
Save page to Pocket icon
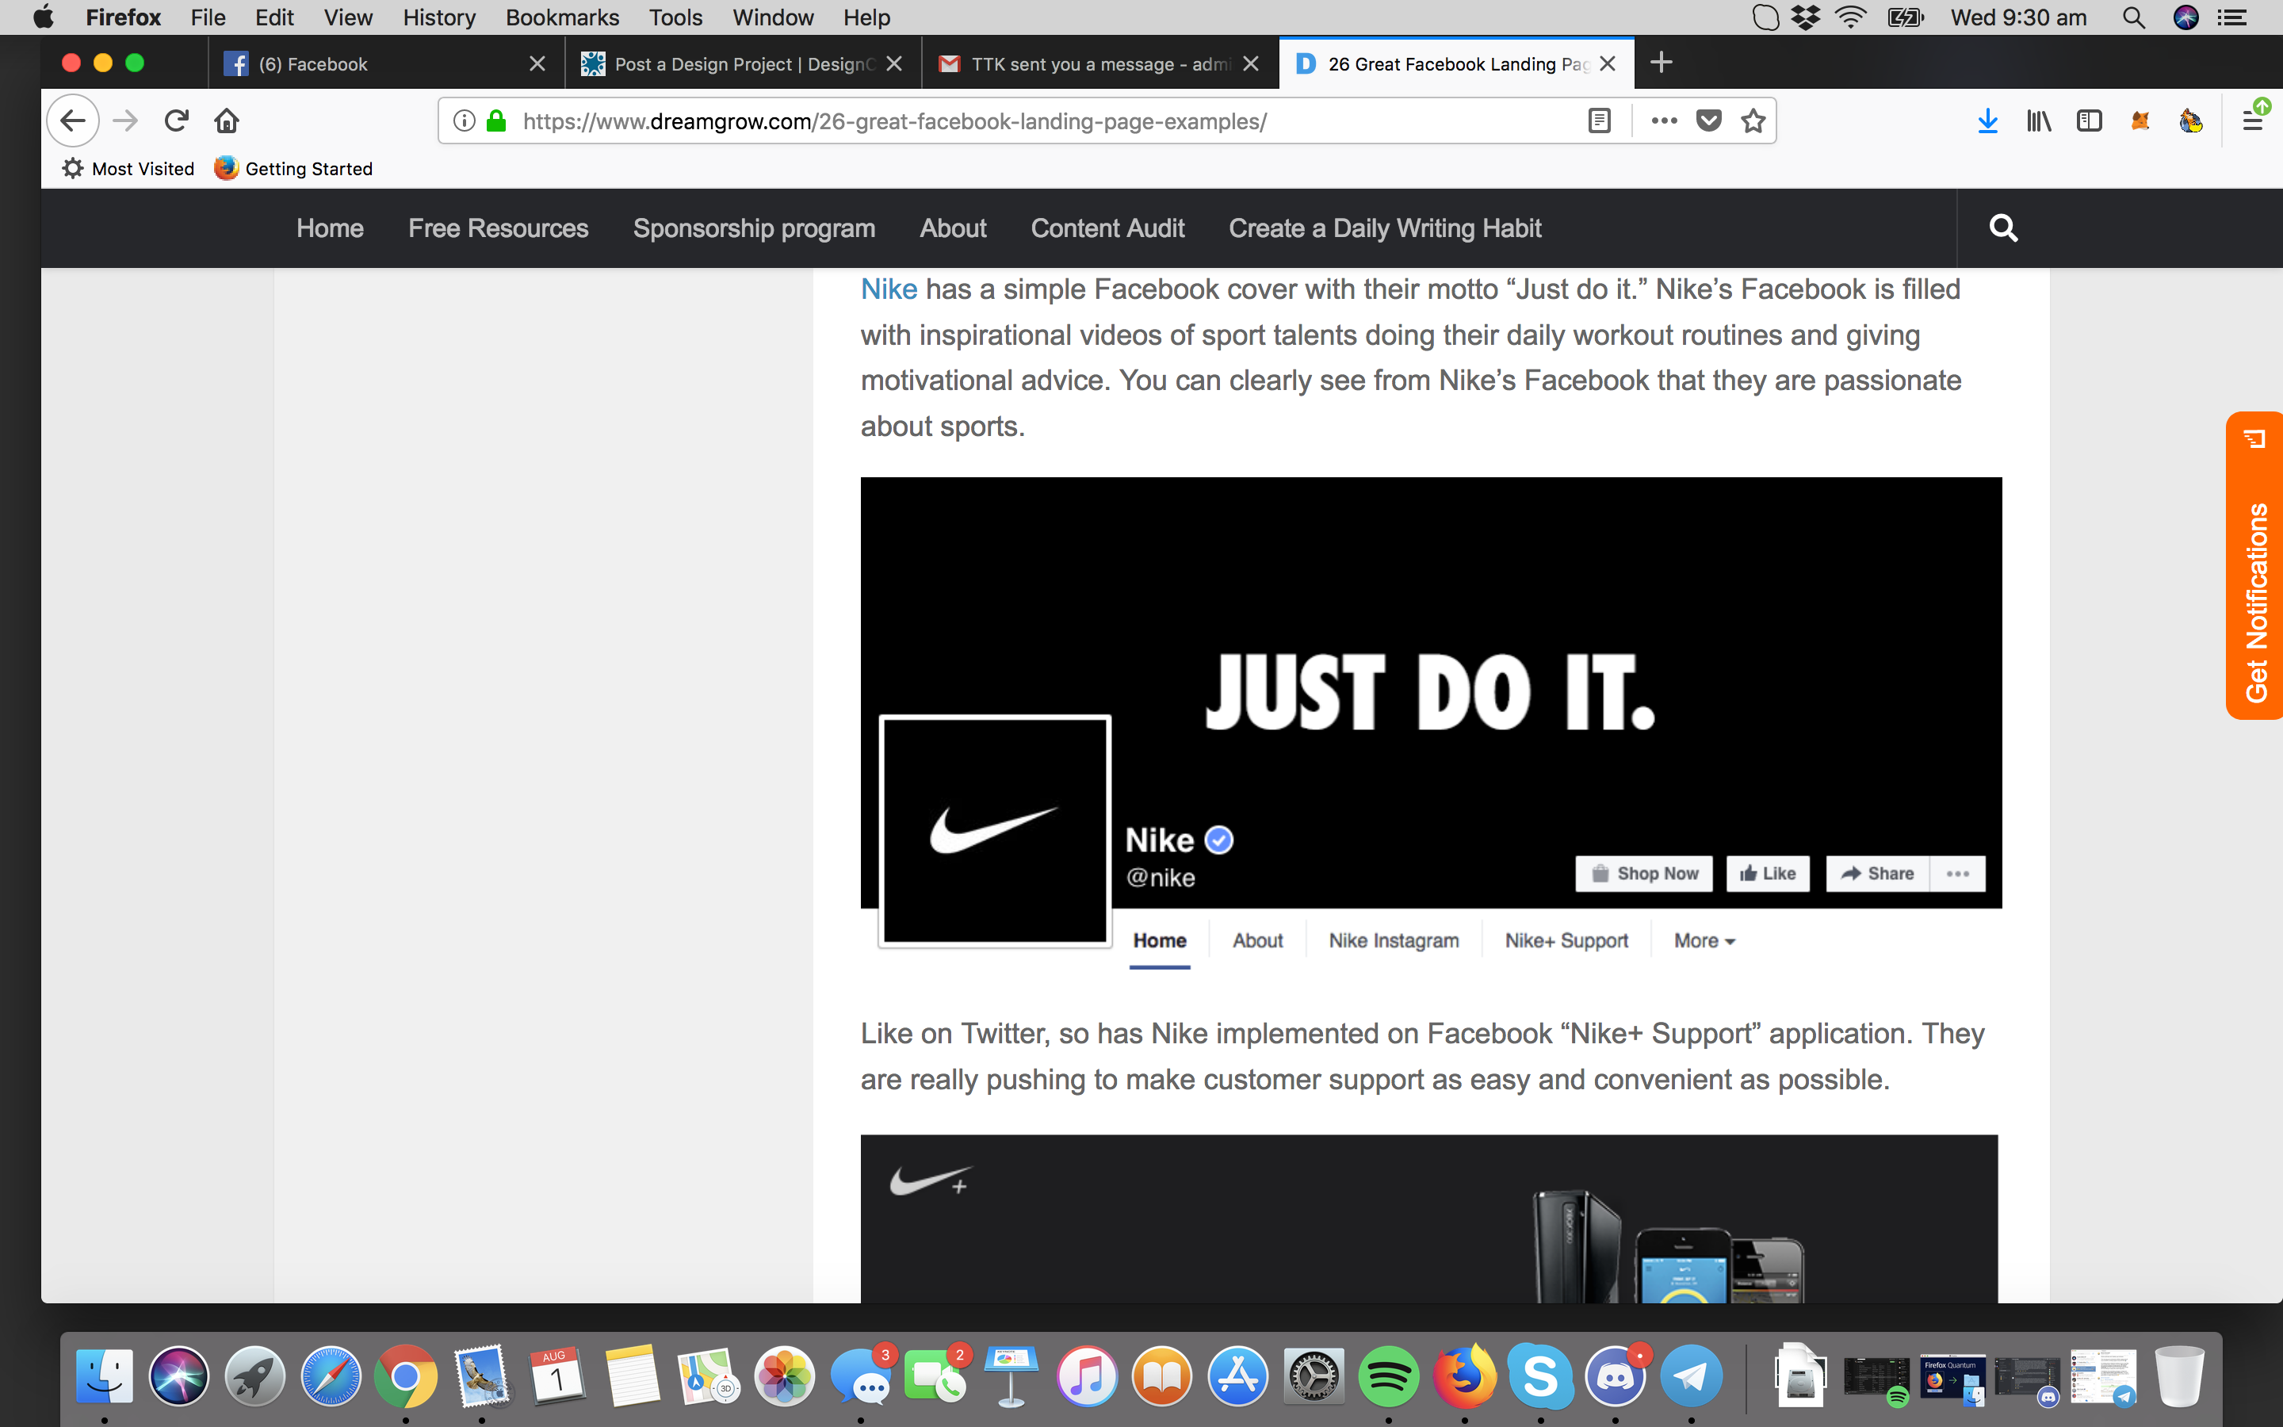[1708, 121]
